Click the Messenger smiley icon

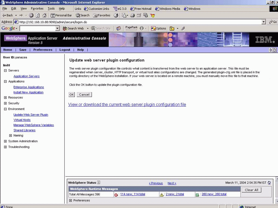tap(153, 15)
